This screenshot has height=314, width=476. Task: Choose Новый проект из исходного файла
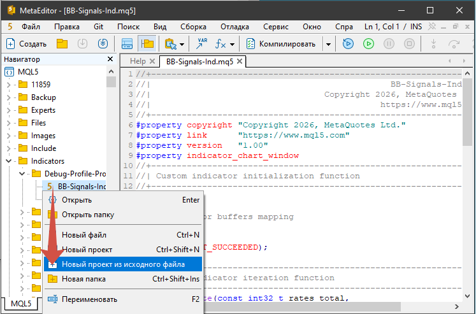coord(123,264)
